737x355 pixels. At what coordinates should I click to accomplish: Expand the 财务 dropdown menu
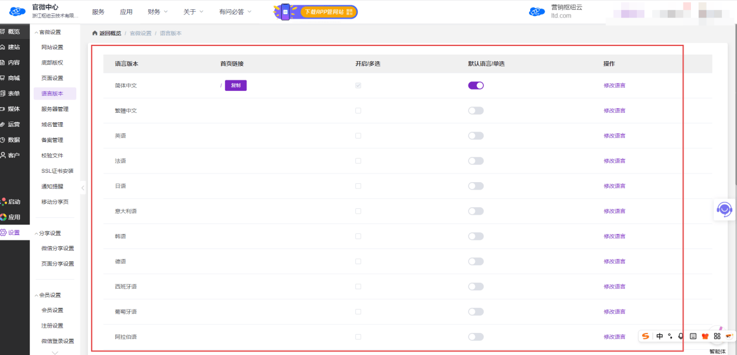[157, 12]
